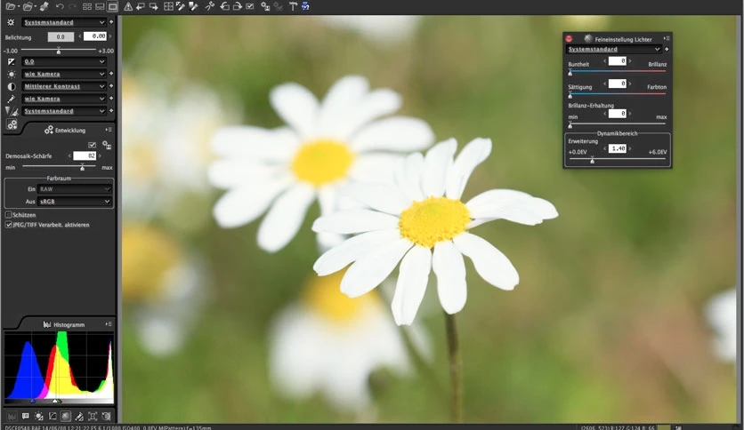744x430 pixels.
Task: Click the pencil-and-ruler sub-control icon
Action: (x=79, y=417)
